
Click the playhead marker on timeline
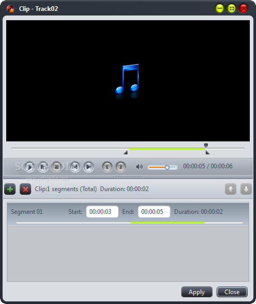206,145
